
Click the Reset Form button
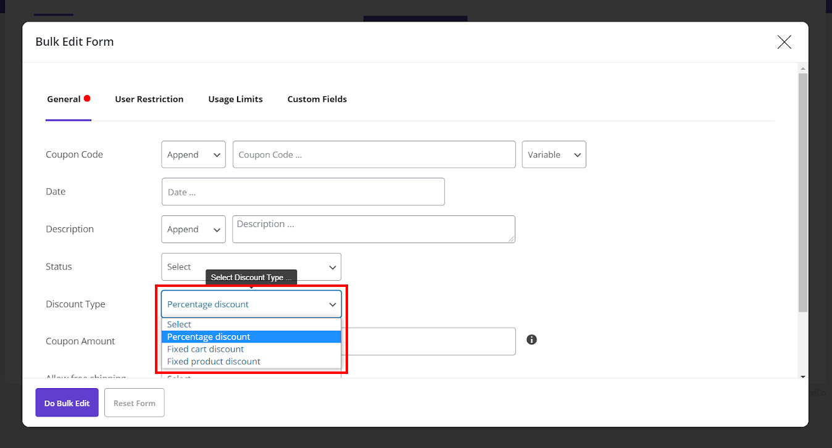point(134,402)
